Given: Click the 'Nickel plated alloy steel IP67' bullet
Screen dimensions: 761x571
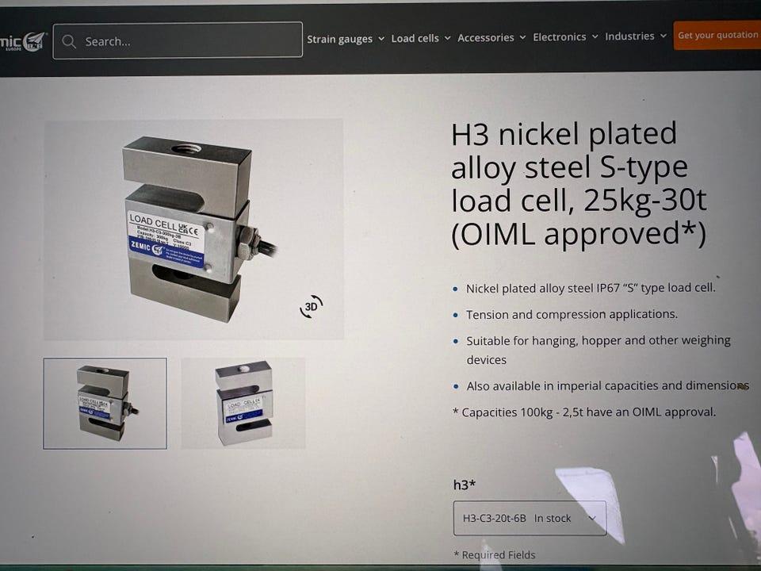Looking at the screenshot, I should coord(591,288).
